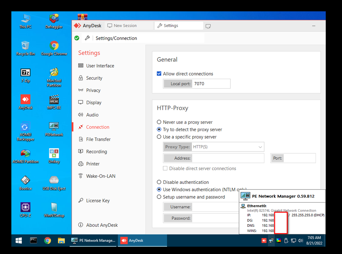
Task: Launch WinNTSetup desktop icon
Action: point(54,210)
